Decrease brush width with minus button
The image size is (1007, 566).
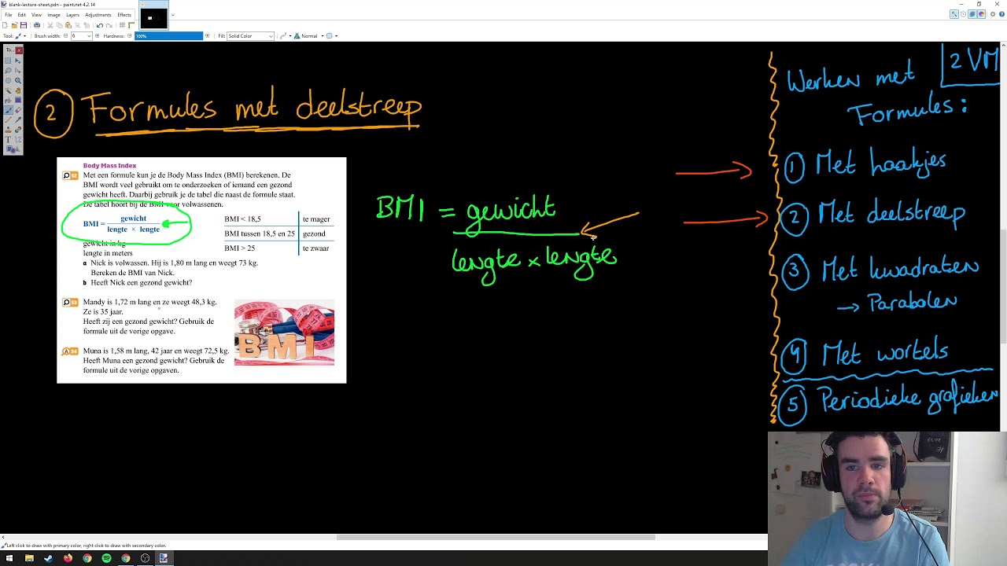(66, 36)
